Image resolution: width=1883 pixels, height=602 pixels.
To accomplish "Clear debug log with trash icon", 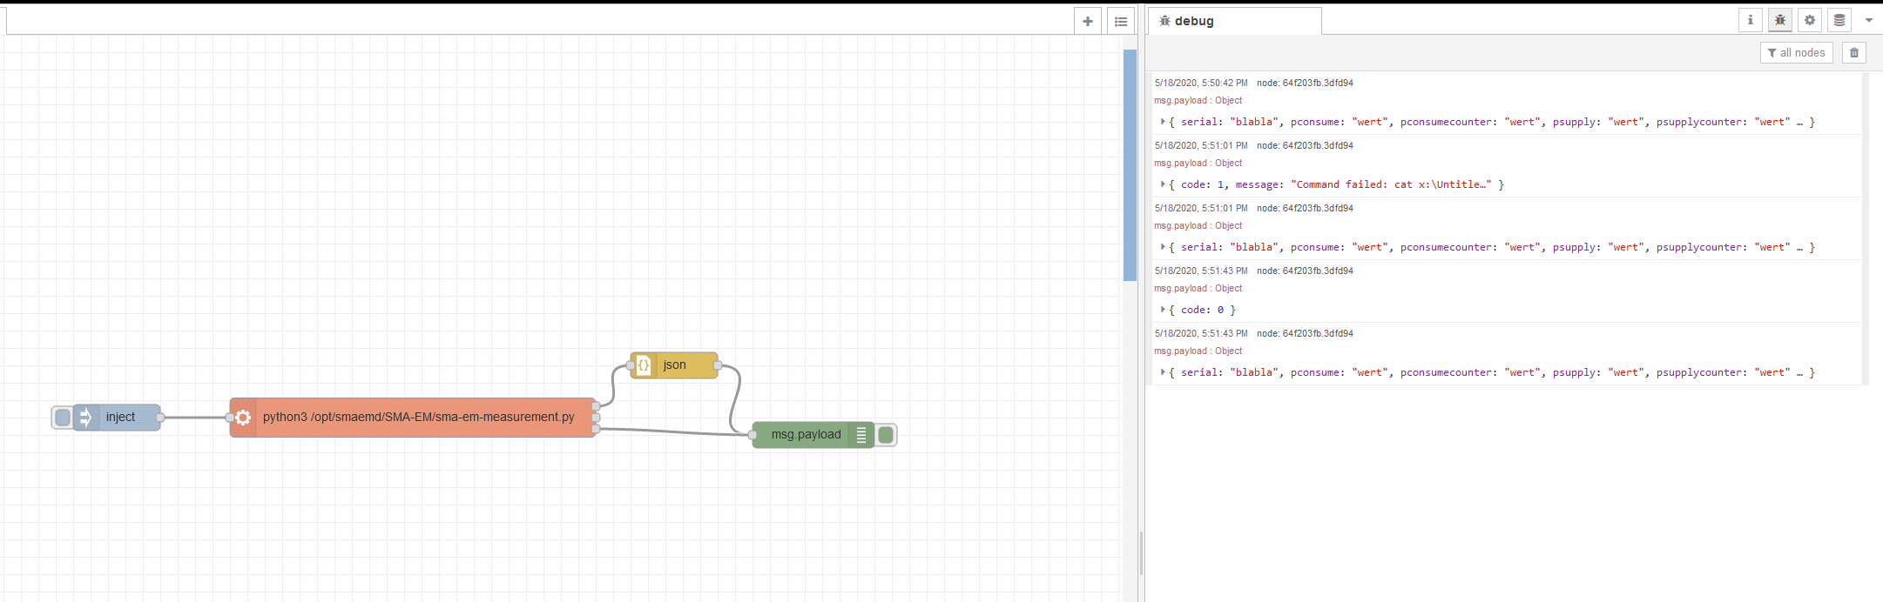I will pyautogui.click(x=1853, y=52).
